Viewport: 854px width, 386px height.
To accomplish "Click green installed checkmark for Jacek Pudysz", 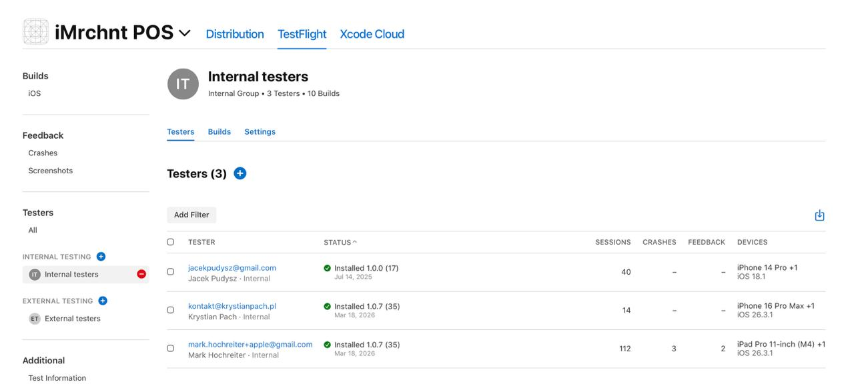I will coord(327,268).
